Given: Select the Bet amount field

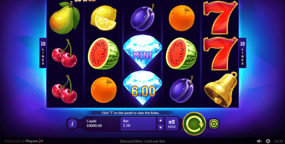Looking at the screenshot, I should tap(138, 124).
